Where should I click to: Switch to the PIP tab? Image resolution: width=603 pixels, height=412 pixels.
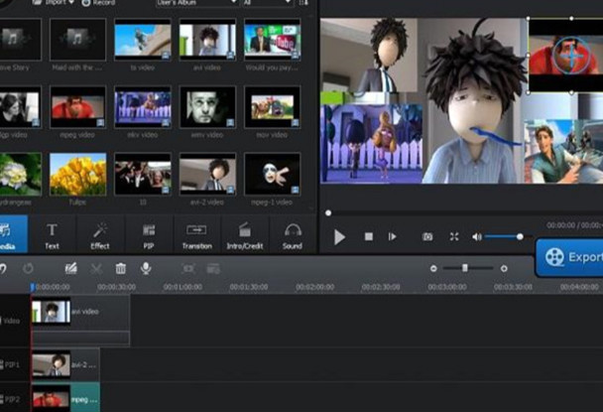click(x=149, y=235)
